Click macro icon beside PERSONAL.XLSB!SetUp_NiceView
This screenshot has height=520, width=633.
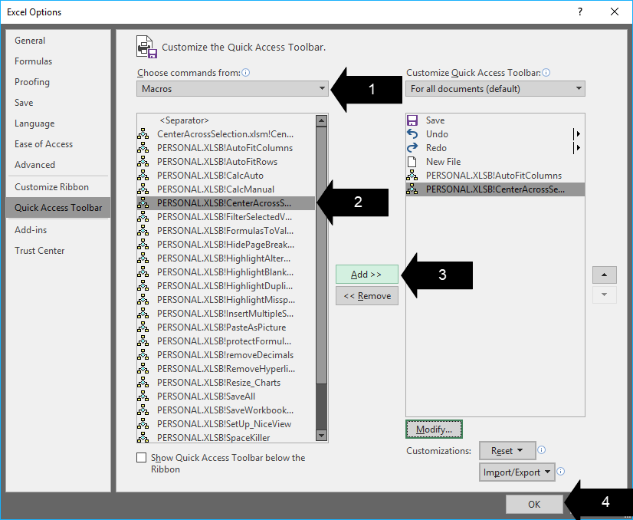tap(143, 424)
